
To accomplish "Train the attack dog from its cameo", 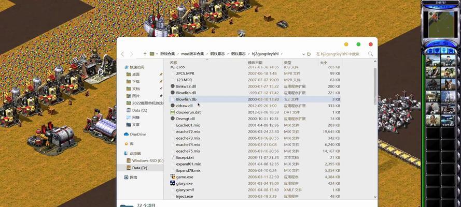I will click(x=448, y=84).
